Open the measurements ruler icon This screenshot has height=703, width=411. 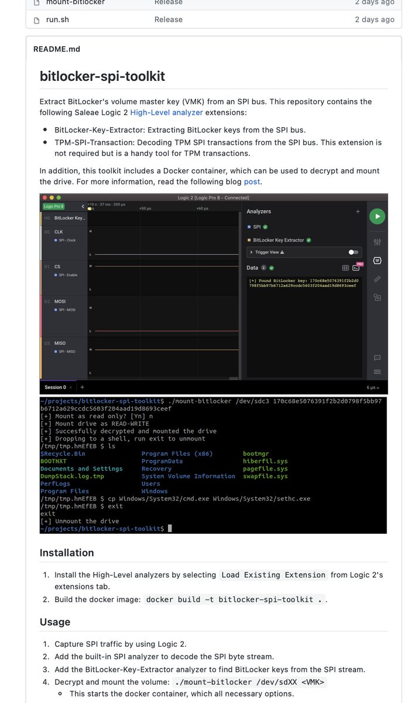point(377,279)
